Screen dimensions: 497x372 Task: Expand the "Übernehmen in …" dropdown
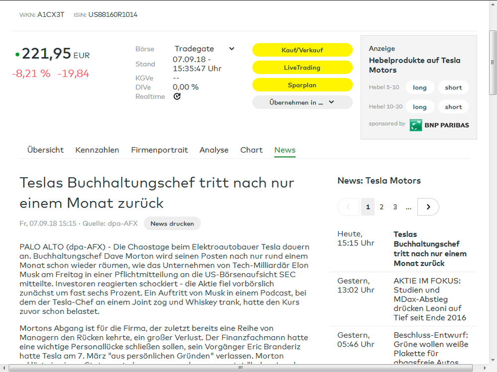tap(302, 102)
